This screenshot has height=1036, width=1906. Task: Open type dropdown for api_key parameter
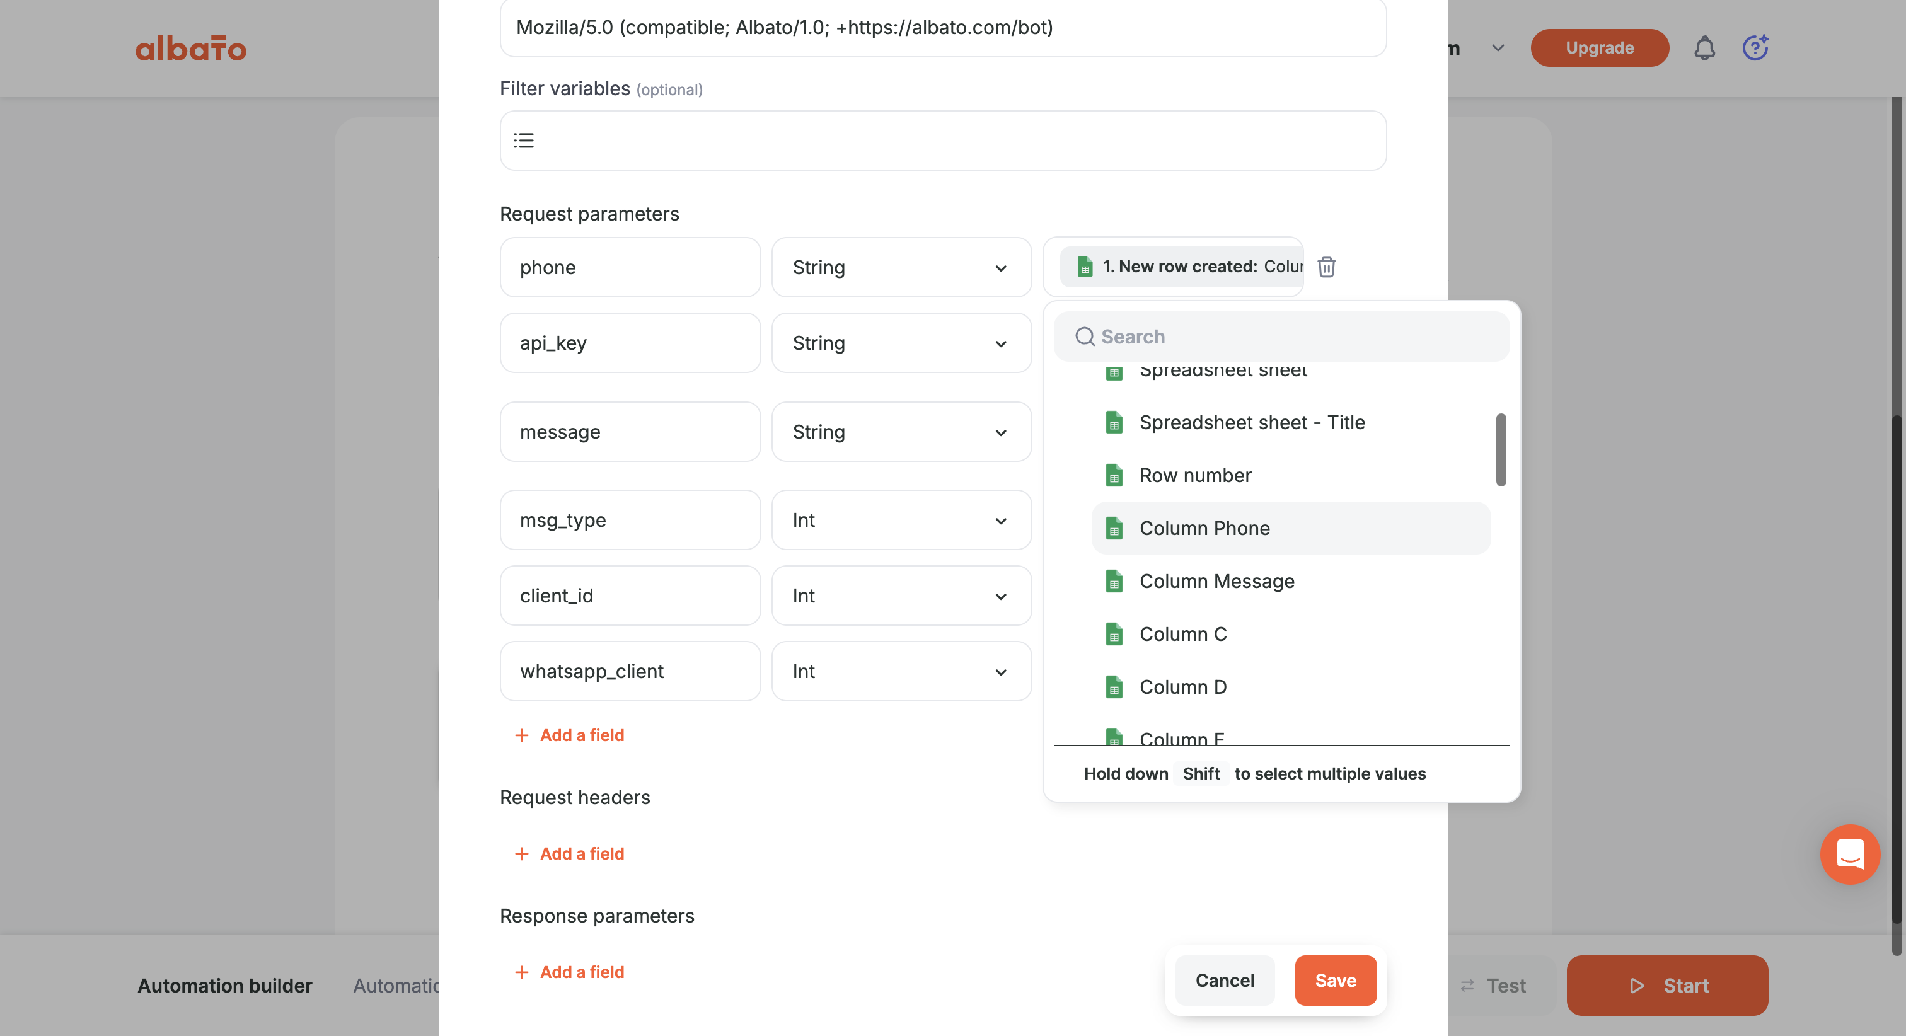[x=901, y=343]
